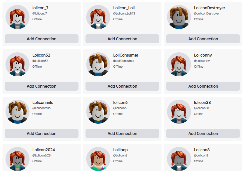The image size is (245, 171).
Task: Click the @Lolicon_Loli43 username handle
Action: (x=124, y=14)
